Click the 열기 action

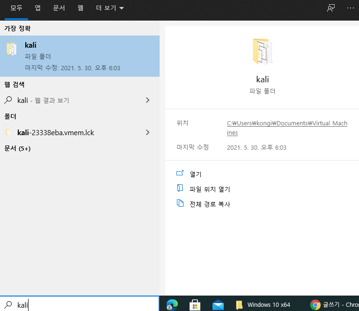[x=196, y=174]
